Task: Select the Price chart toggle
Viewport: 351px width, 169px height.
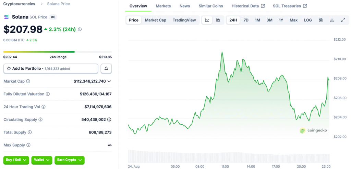Action: [x=134, y=20]
